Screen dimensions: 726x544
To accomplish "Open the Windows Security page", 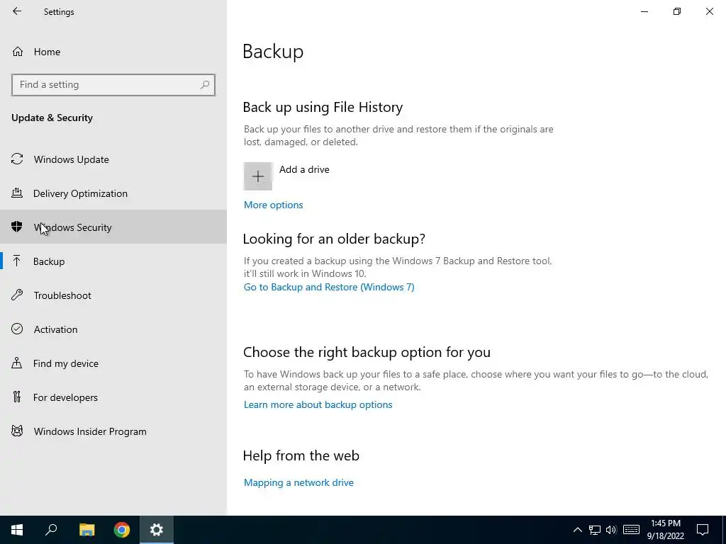I will coord(113,227).
